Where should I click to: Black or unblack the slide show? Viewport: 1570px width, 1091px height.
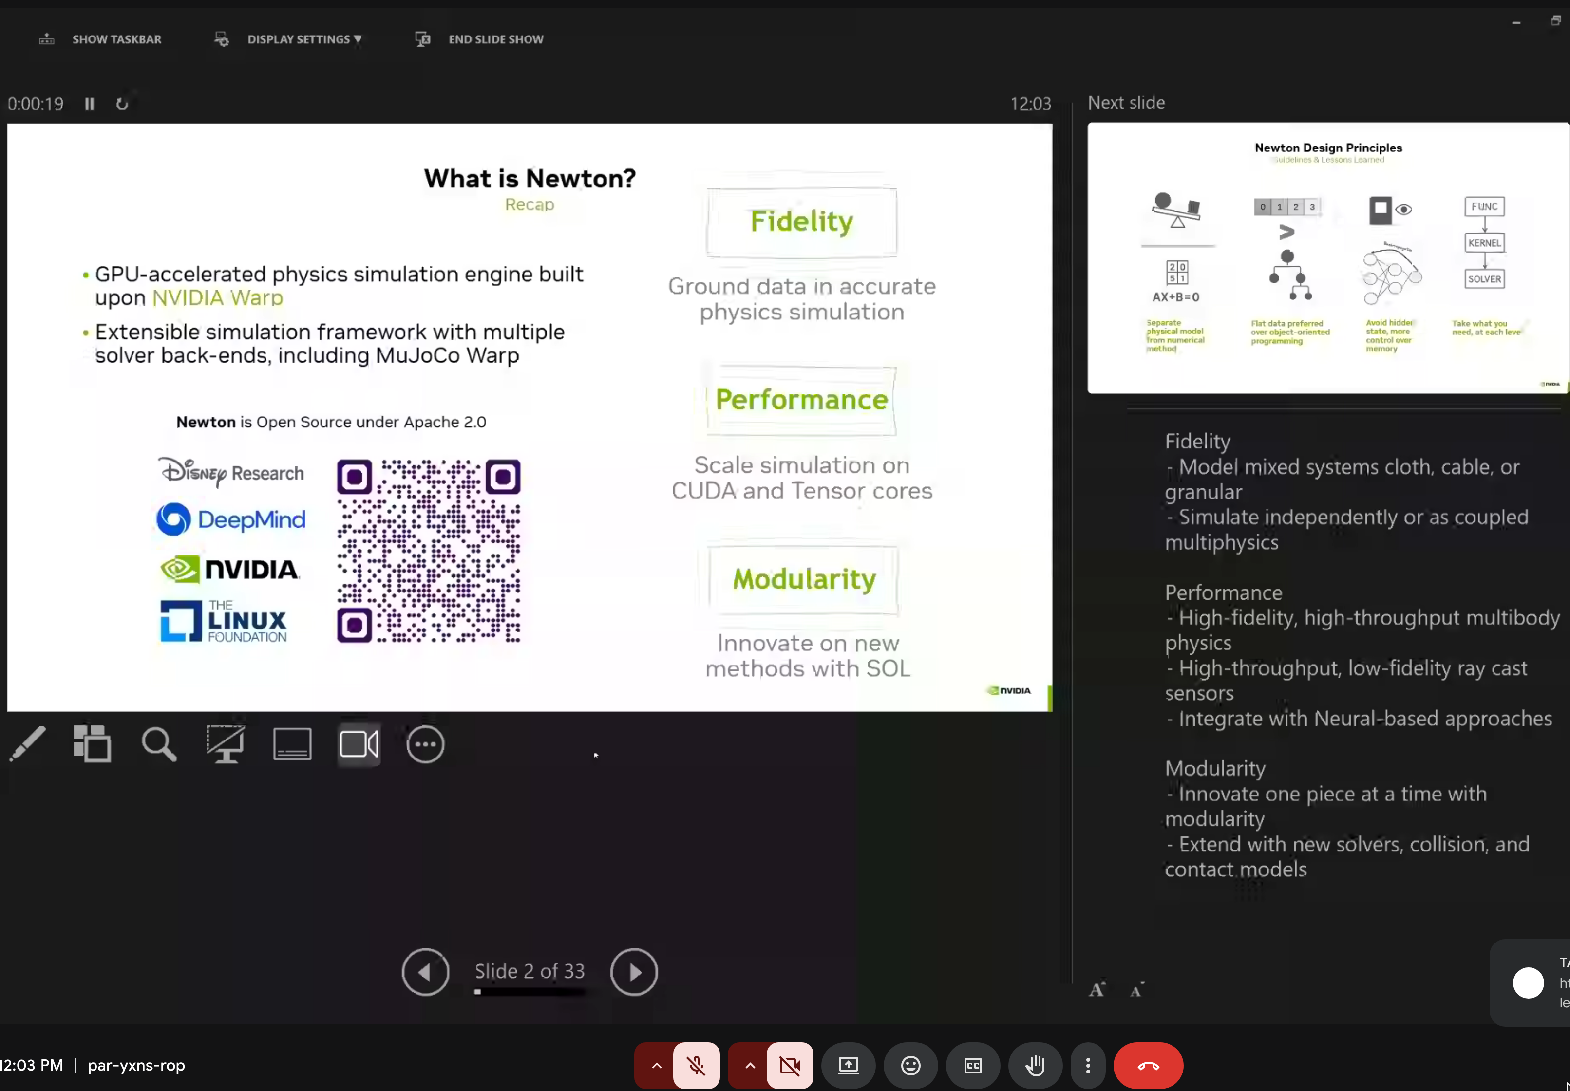click(225, 744)
